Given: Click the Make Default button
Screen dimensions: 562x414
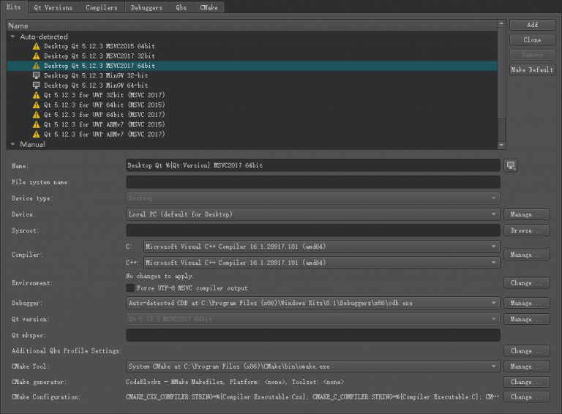Looking at the screenshot, I should tap(532, 69).
